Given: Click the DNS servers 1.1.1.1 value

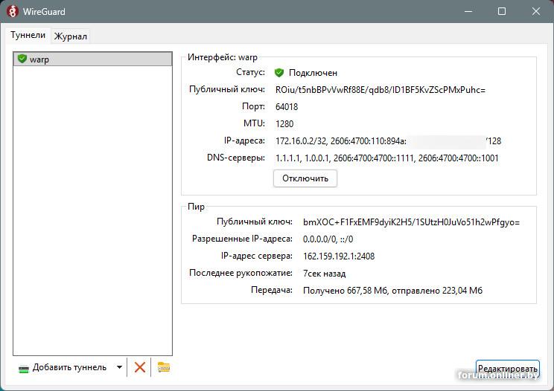Looking at the screenshot, I should point(387,158).
